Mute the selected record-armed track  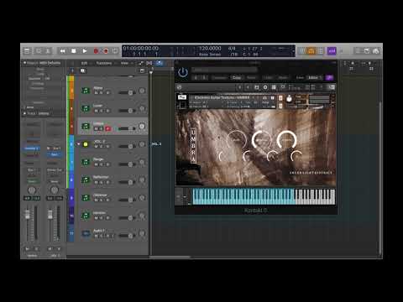(x=97, y=128)
